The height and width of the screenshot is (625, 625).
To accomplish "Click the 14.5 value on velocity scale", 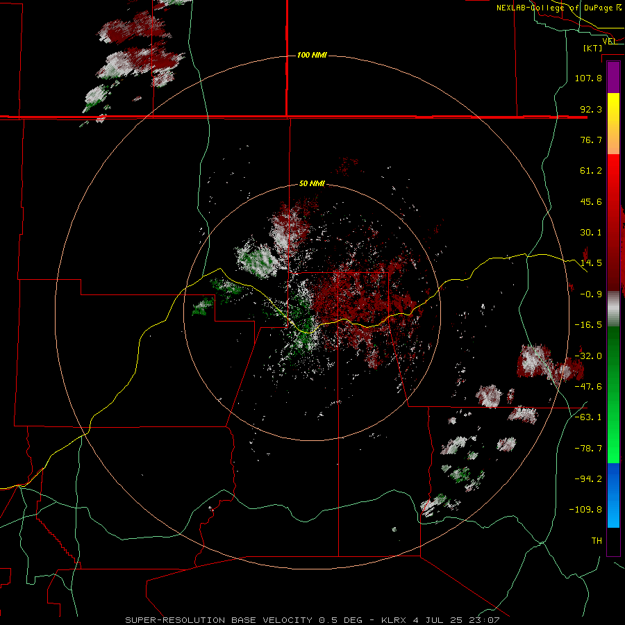I will click(x=591, y=263).
